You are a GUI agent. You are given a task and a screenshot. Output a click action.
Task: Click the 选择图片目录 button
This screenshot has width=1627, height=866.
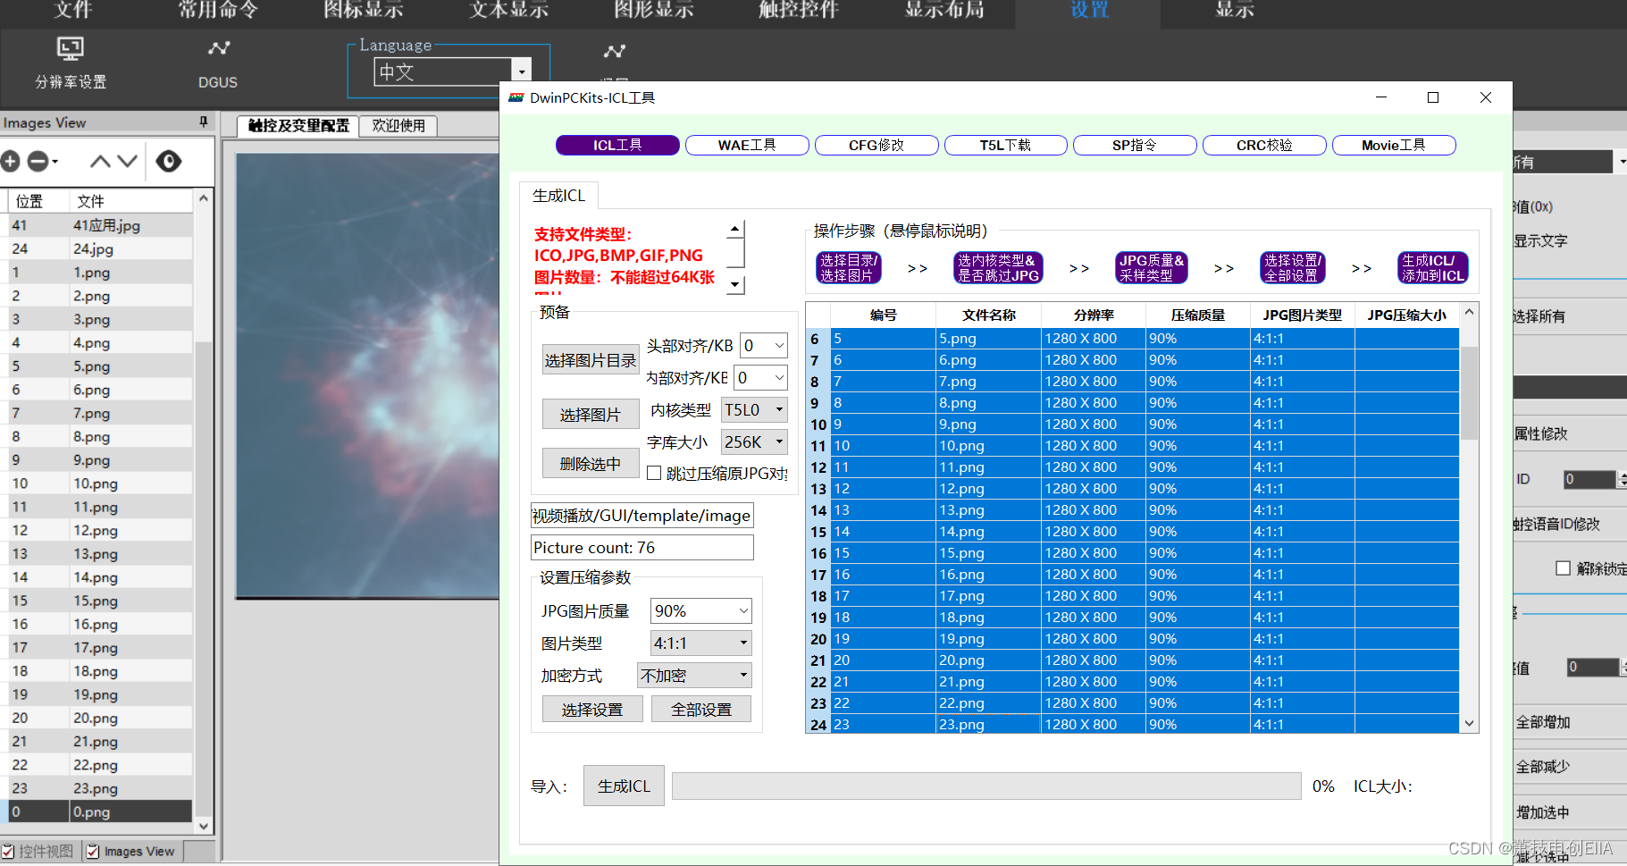(591, 359)
